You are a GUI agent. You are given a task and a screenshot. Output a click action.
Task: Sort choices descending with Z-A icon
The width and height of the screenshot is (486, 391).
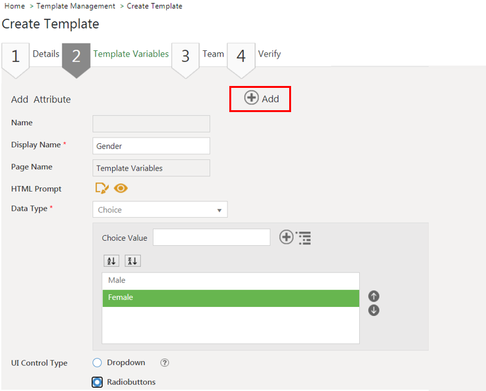tap(132, 261)
